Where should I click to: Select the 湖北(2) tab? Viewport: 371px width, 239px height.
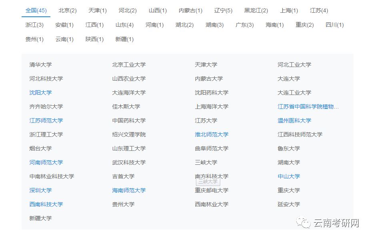tap(185, 25)
